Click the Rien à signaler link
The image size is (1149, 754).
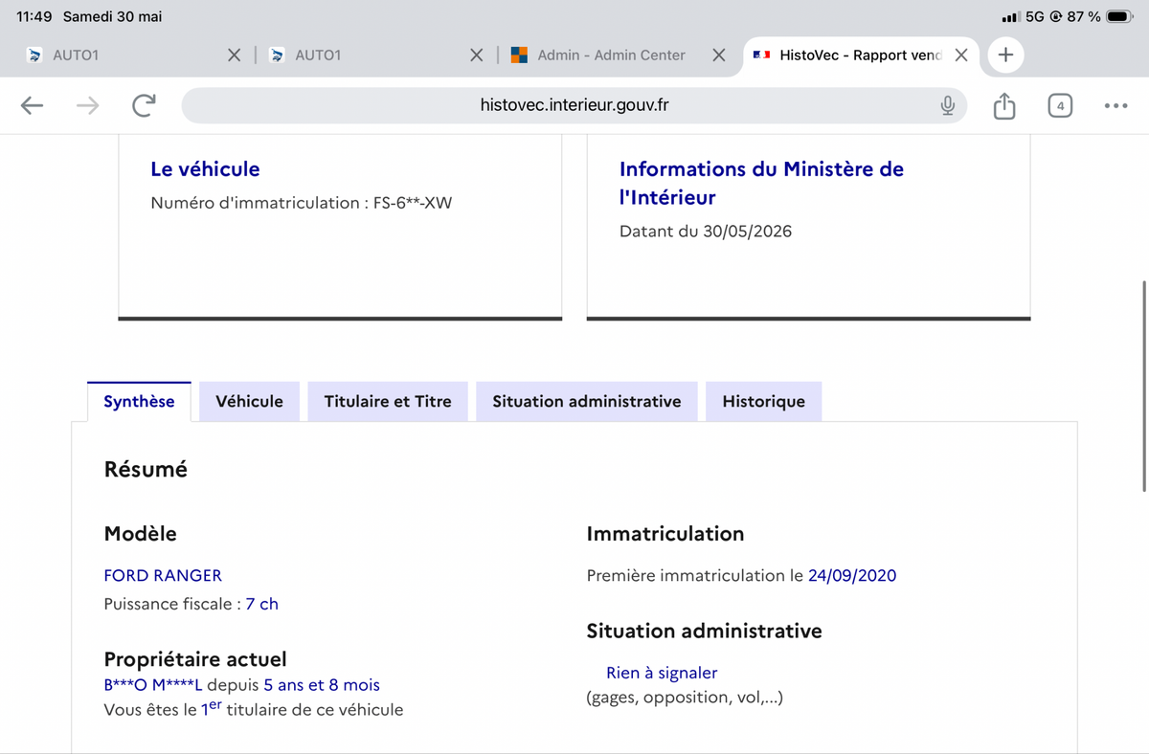(662, 673)
